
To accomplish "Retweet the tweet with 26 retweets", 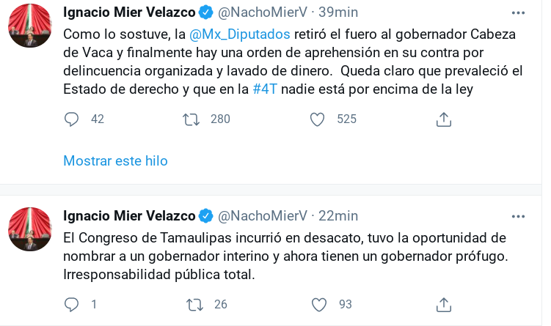I will click(194, 304).
